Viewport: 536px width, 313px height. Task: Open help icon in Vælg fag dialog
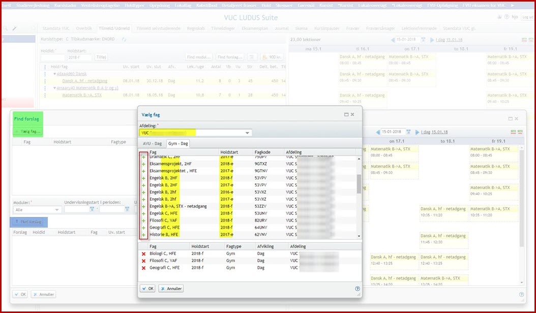click(x=357, y=289)
